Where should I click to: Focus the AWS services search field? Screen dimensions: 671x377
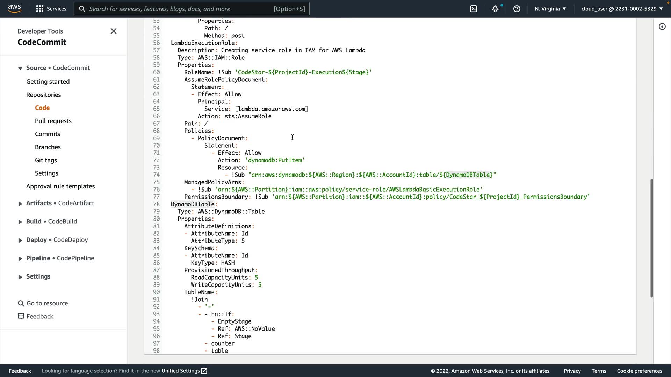[x=180, y=9]
